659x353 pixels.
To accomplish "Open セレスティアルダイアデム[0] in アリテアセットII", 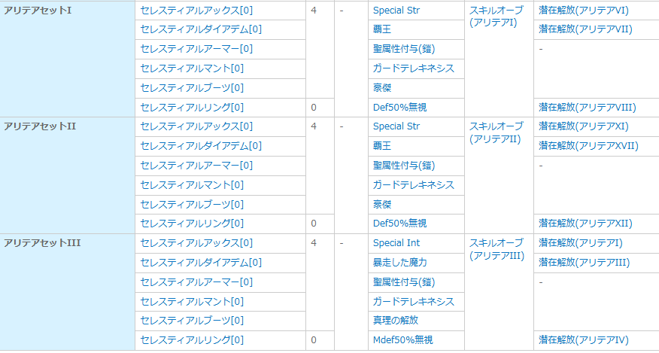I will pyautogui.click(x=201, y=145).
